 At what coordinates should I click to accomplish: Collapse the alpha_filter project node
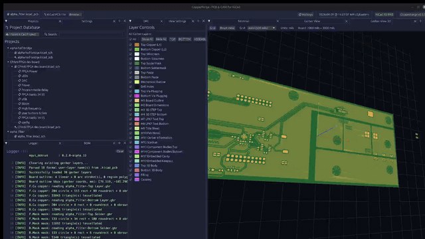tap(8, 131)
